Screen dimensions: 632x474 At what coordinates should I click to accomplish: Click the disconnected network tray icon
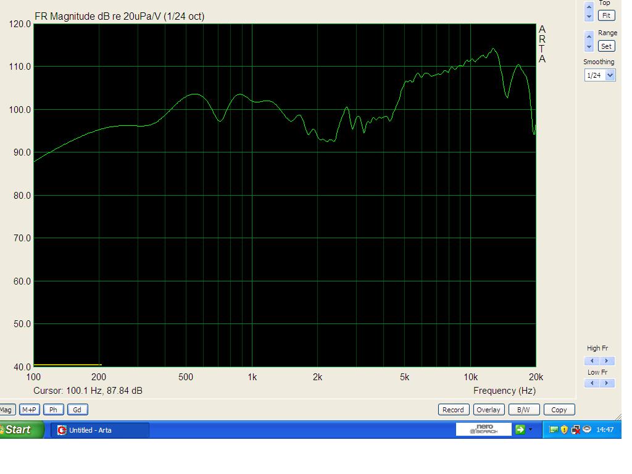pyautogui.click(x=576, y=430)
